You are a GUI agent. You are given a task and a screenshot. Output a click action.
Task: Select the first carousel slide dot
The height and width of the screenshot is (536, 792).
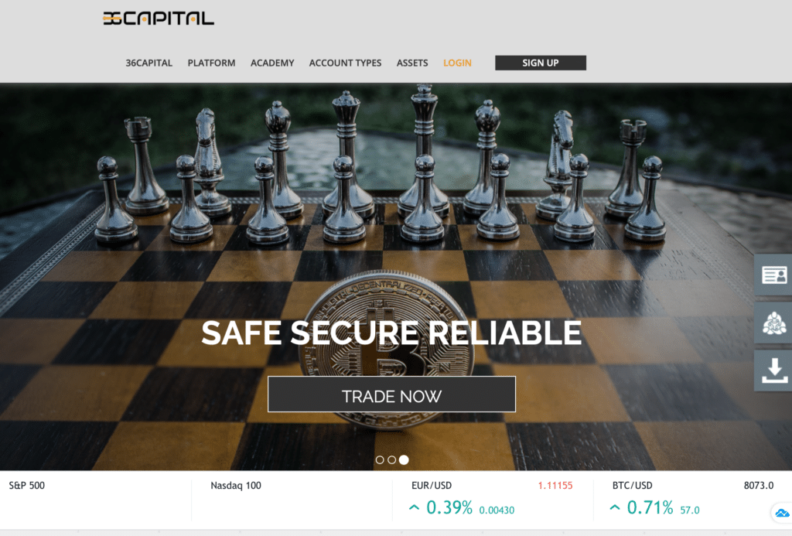point(380,459)
